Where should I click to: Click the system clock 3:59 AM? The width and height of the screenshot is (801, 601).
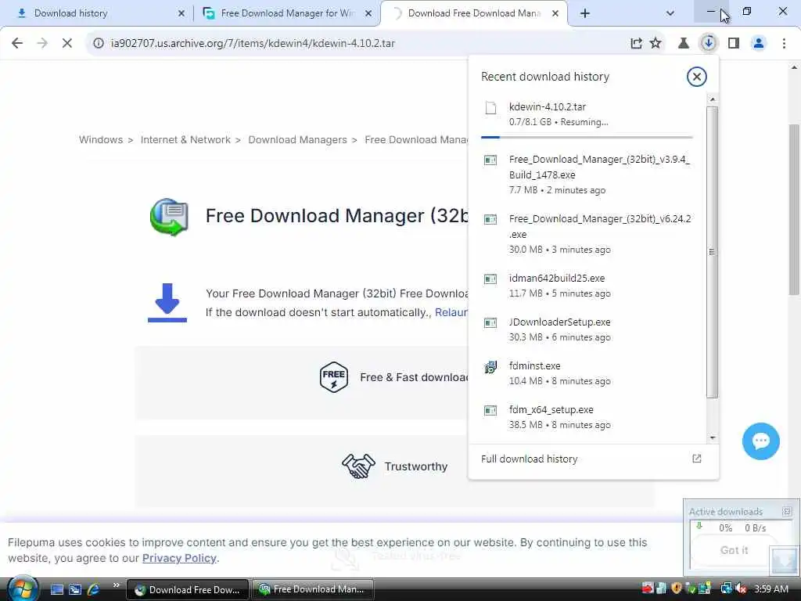771,589
